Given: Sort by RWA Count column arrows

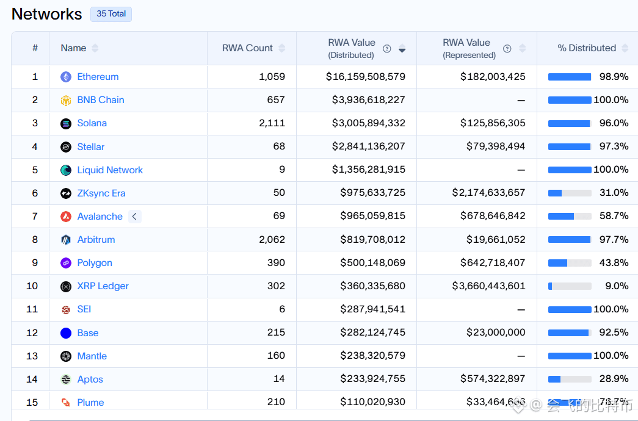Looking at the screenshot, I should 281,48.
